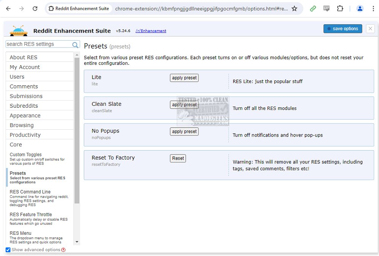Click the Reset To Factory button

[x=178, y=158]
